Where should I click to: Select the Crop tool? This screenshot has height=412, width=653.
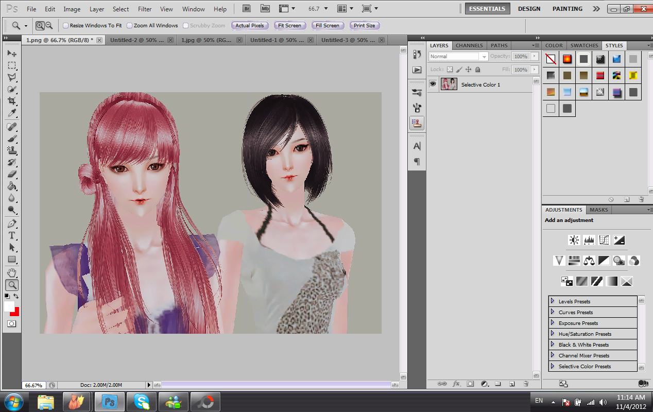pyautogui.click(x=11, y=101)
